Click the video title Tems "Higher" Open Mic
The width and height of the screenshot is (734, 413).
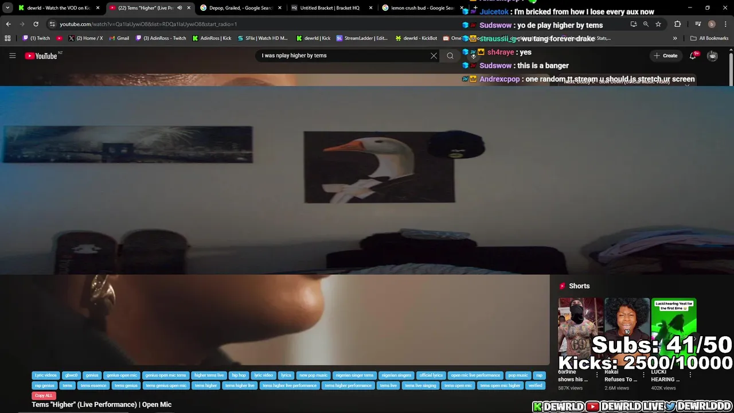[x=101, y=404]
